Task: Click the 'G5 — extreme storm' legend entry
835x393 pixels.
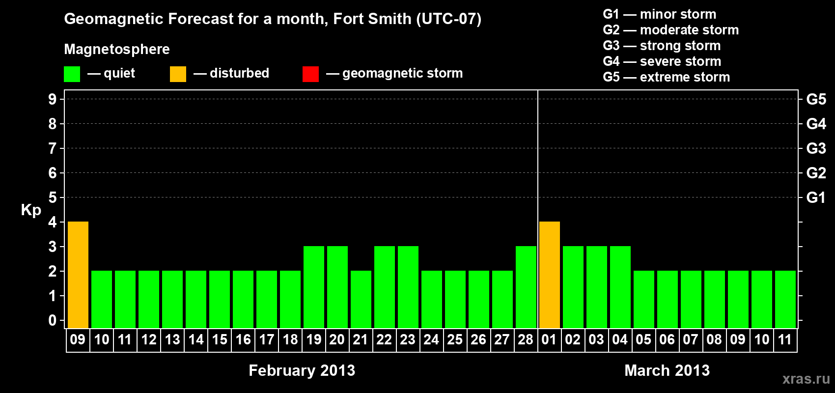Action: coord(667,77)
